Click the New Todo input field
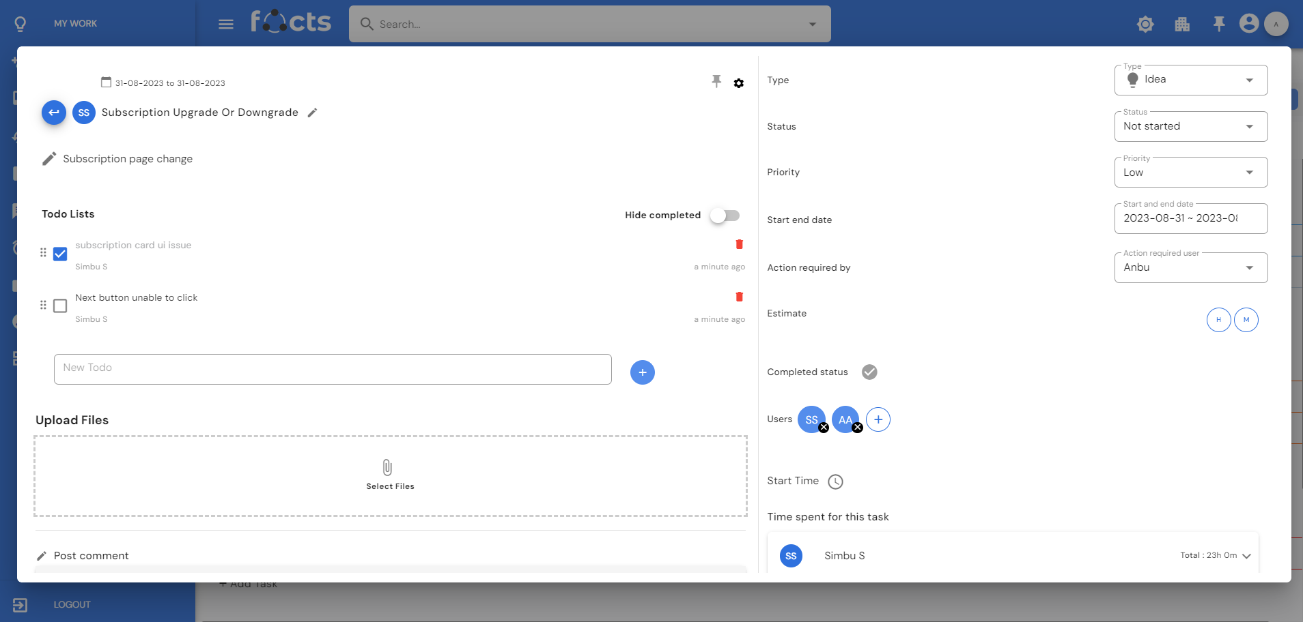 point(333,369)
